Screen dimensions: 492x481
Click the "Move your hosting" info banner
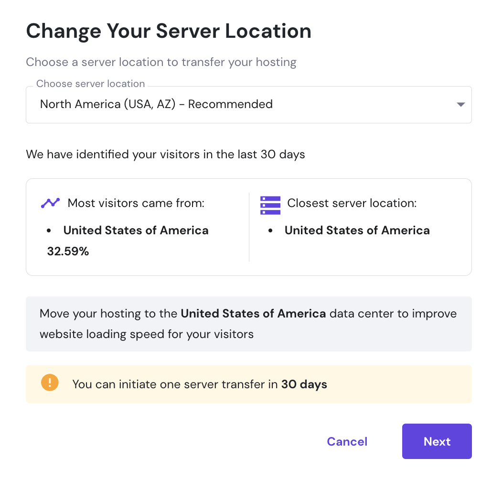[248, 324]
